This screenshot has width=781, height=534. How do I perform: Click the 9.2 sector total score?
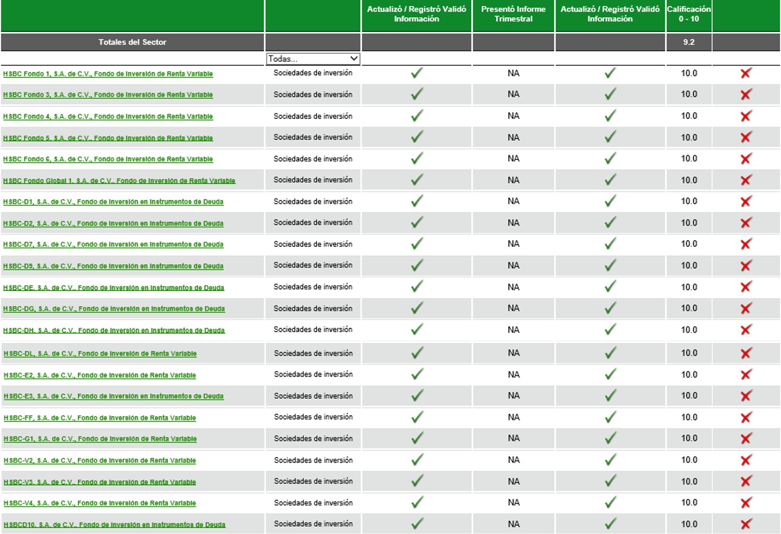[x=689, y=42]
